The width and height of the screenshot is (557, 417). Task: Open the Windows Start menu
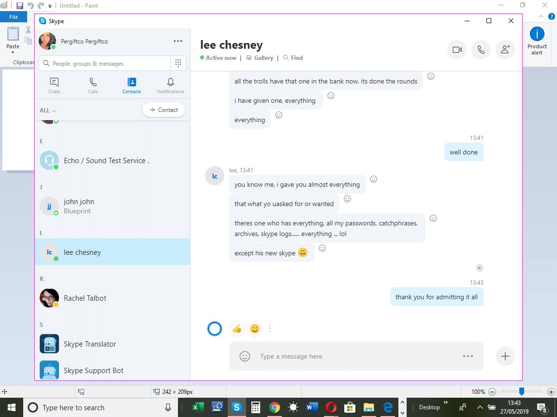12,407
